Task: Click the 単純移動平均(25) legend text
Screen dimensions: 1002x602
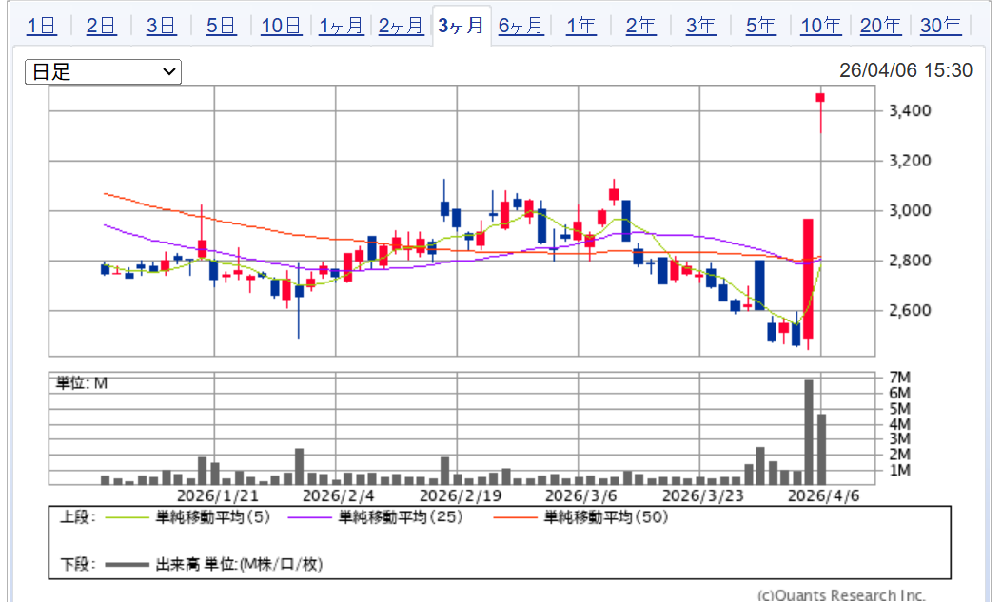Action: click(401, 517)
